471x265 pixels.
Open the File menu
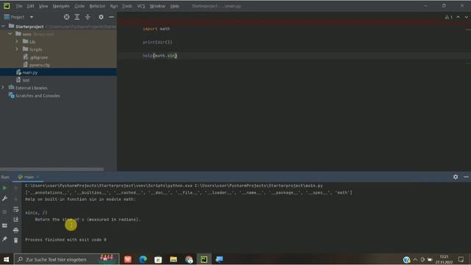click(x=19, y=6)
